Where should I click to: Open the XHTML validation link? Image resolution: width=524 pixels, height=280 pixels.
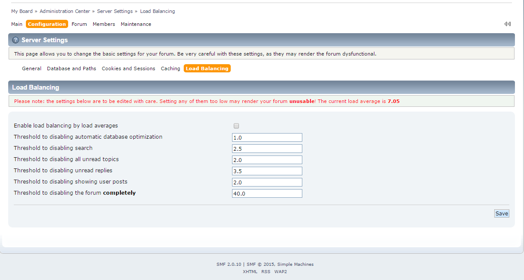[250, 271]
